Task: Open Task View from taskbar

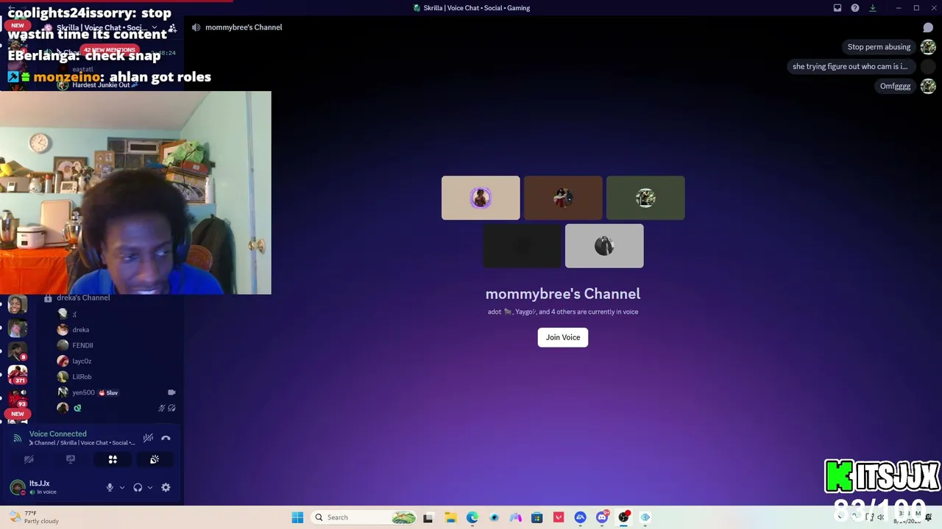Action: [428, 517]
